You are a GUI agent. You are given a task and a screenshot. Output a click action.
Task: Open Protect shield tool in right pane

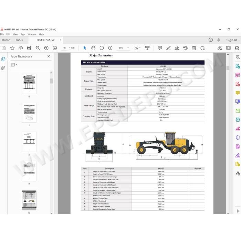238,137
